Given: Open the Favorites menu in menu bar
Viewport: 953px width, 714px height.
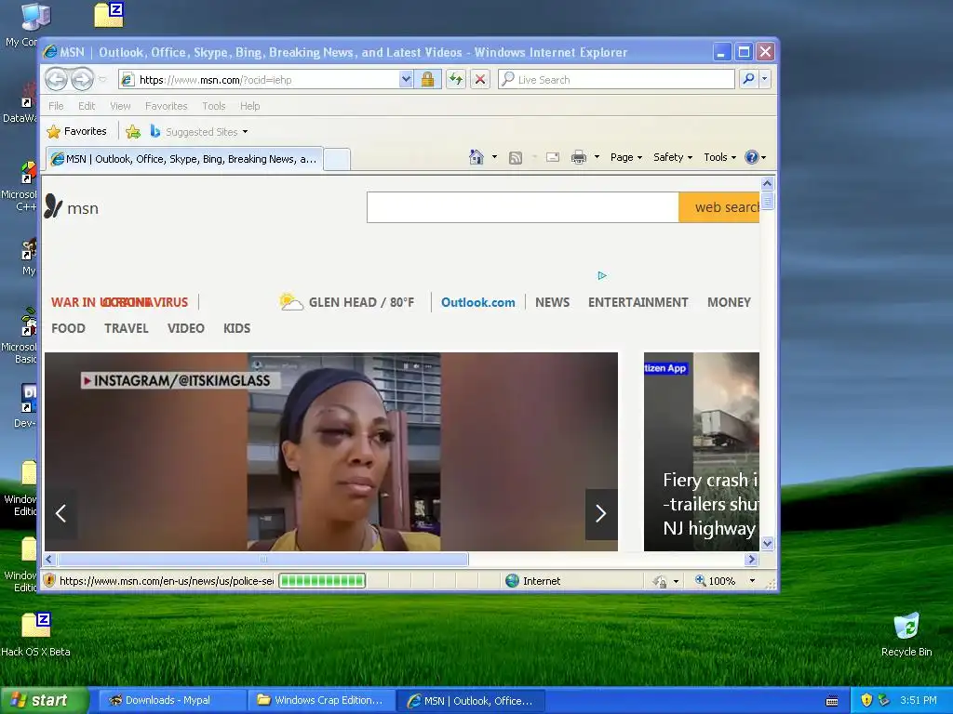Looking at the screenshot, I should coord(166,106).
